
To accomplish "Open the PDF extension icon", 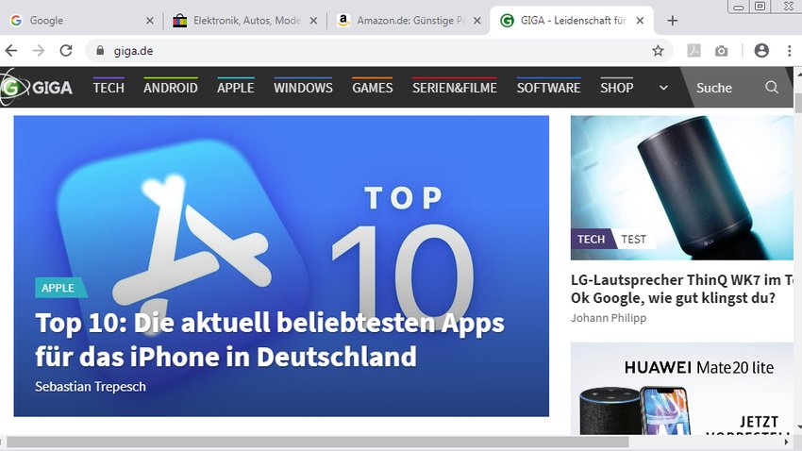I will tap(693, 51).
